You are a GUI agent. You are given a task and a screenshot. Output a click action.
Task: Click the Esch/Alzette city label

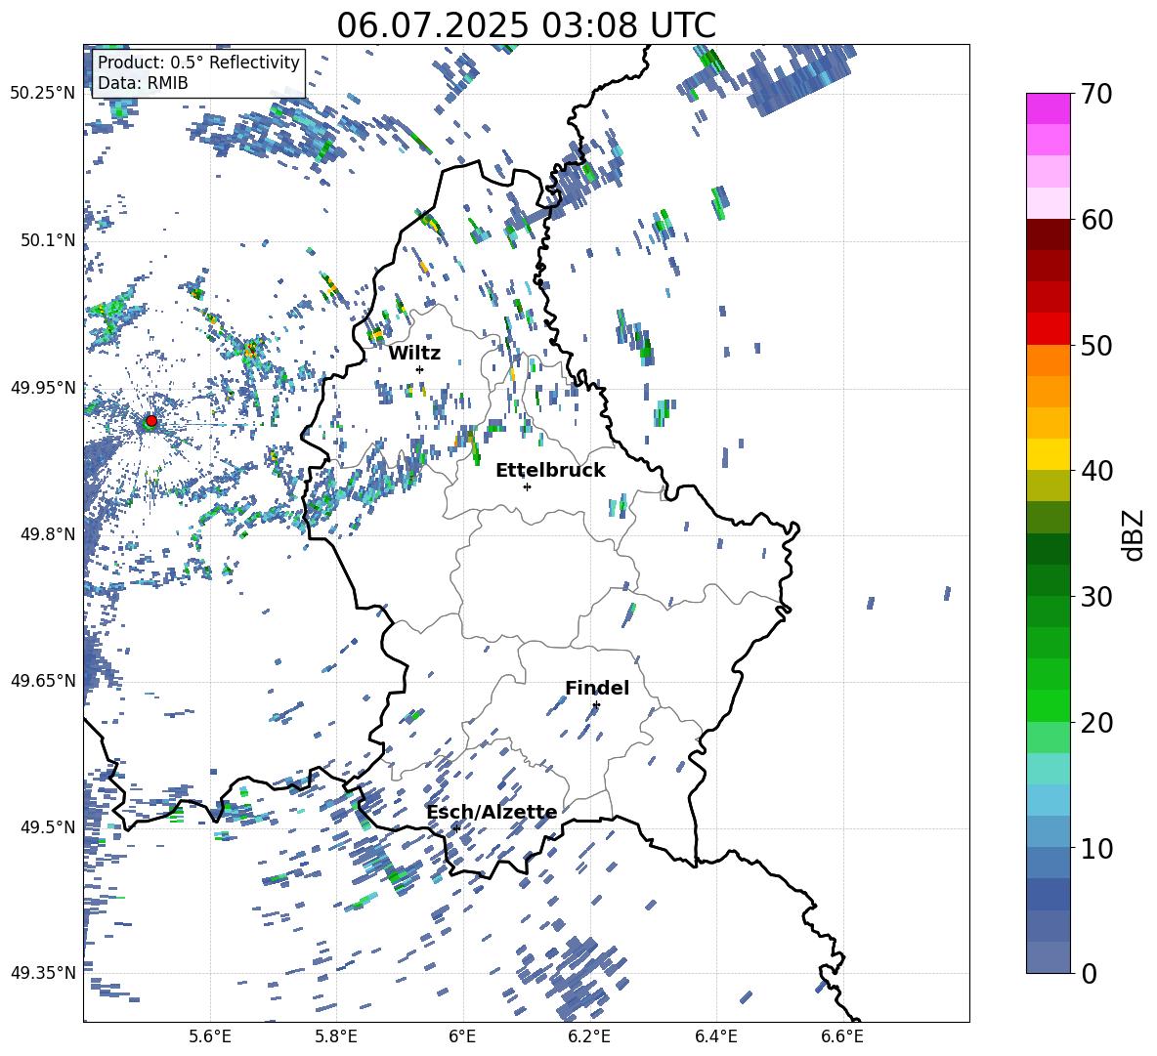[492, 813]
